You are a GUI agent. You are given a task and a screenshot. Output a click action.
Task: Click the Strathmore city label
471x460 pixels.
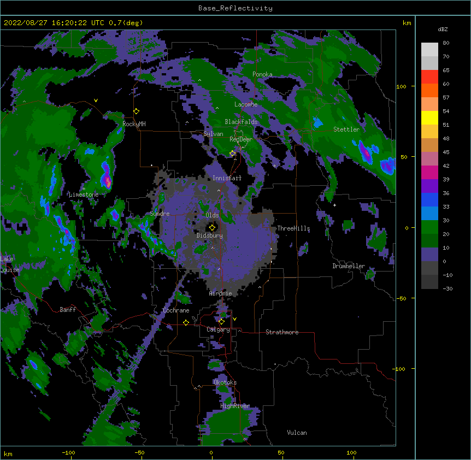282,332
